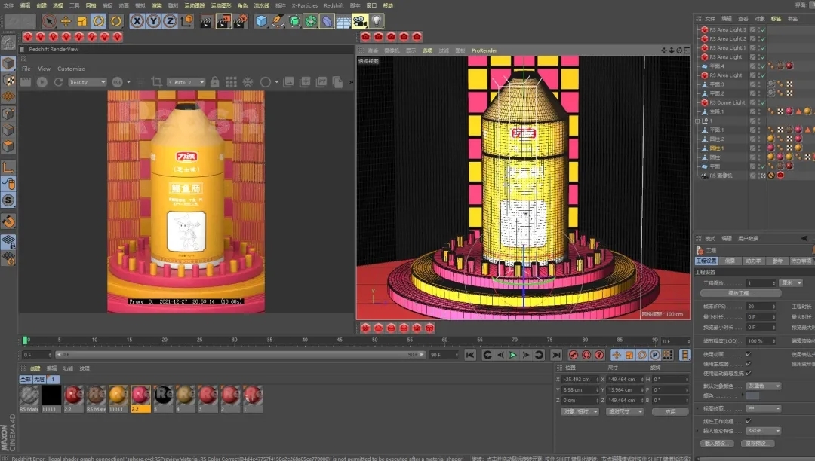
Task: Expand the null object named 1
Action: [x=698, y=121]
